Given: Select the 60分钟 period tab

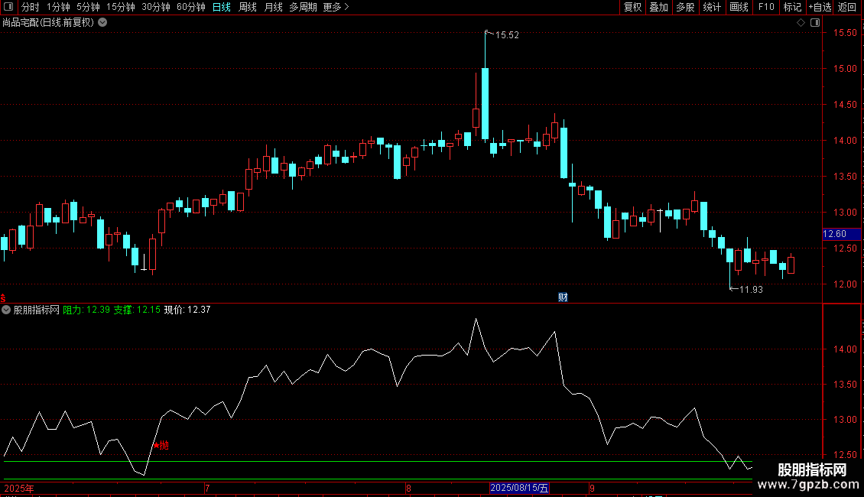Looking at the screenshot, I should pos(190,7).
